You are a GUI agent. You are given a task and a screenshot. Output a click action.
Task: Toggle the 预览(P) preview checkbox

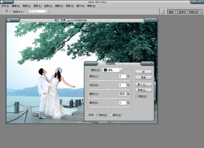click(137, 96)
